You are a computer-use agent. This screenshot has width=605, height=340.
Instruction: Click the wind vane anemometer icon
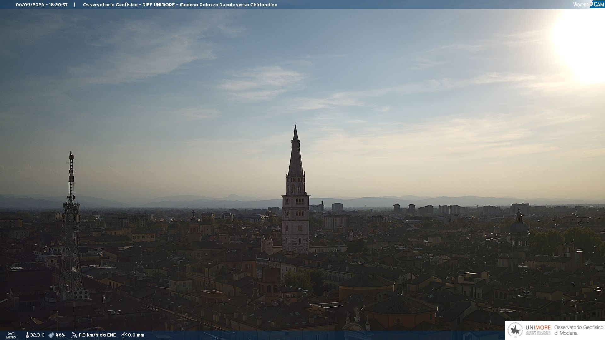[x=74, y=335]
